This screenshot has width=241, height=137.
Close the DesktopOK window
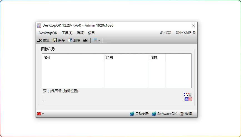click(x=193, y=25)
